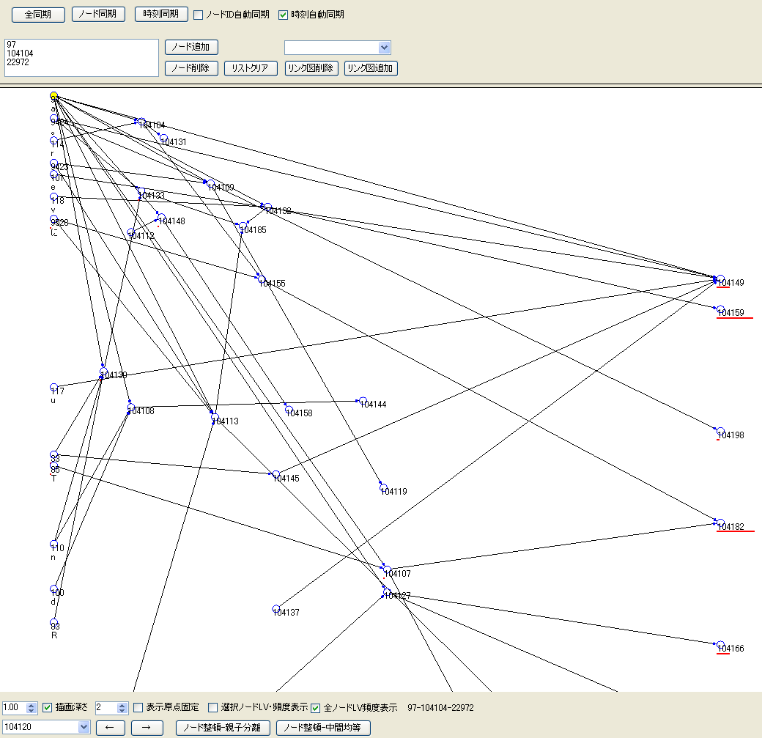Expand the 104120 node dropdown
The width and height of the screenshot is (762, 738).
84,728
